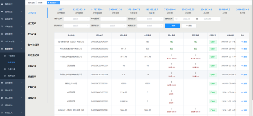Screen dimensions: 253x116
Task: Click eye icon for order DD20240400690002
Action: click(242, 49)
